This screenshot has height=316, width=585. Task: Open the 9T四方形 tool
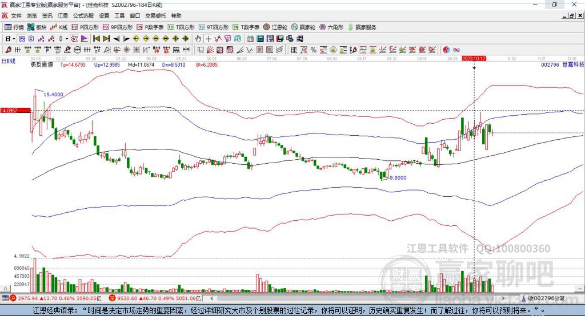(x=214, y=27)
